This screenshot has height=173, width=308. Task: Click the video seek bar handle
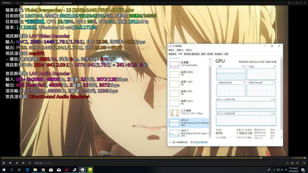coord(261,158)
